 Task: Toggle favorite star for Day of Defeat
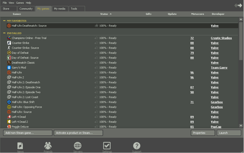coord(96,52)
